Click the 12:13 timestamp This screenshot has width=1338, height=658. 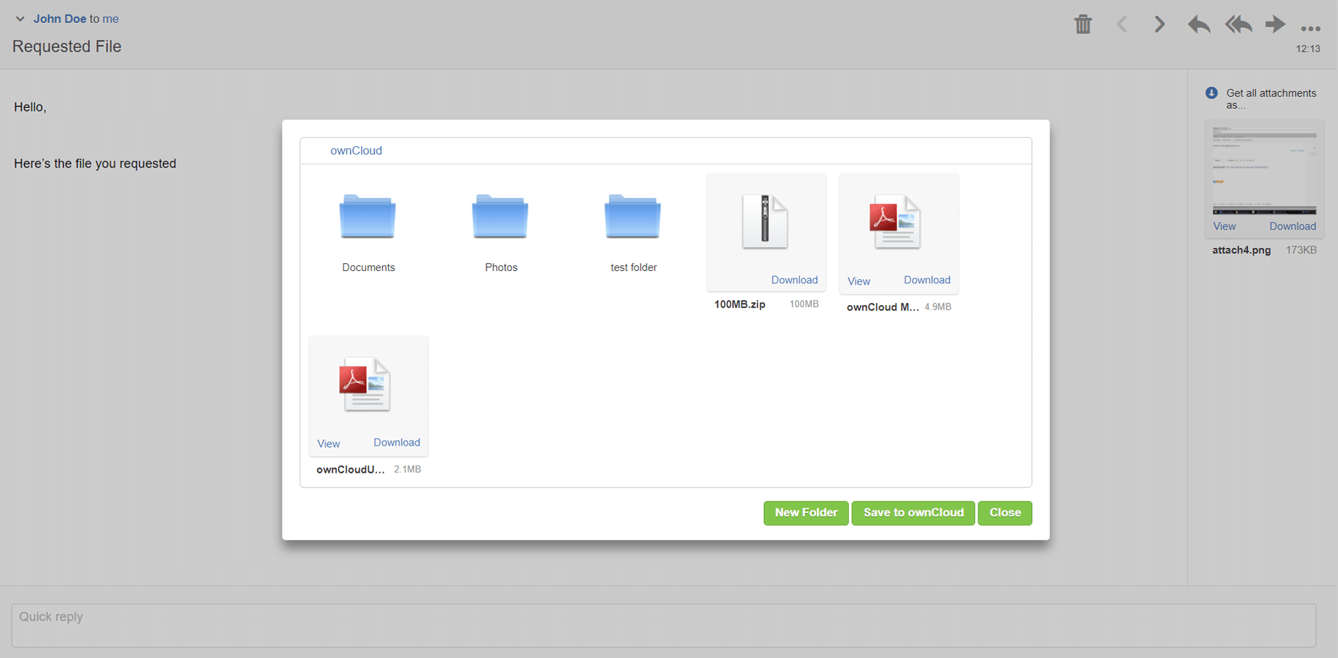tap(1308, 49)
